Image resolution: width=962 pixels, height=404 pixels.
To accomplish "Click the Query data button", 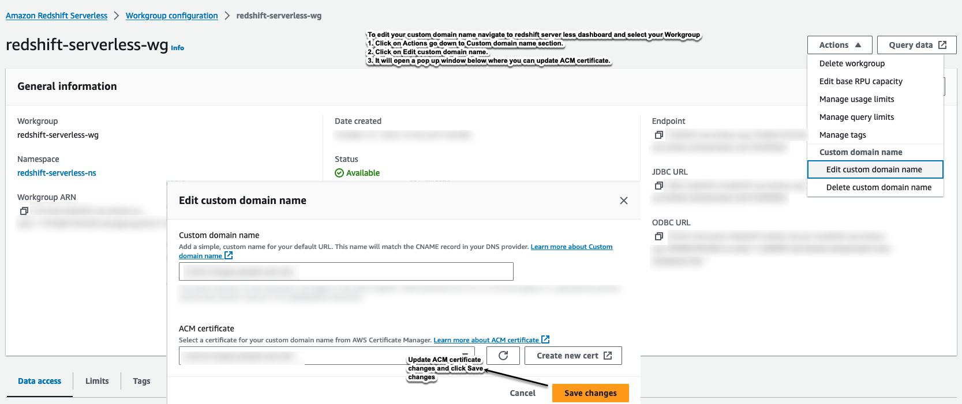I will [917, 45].
